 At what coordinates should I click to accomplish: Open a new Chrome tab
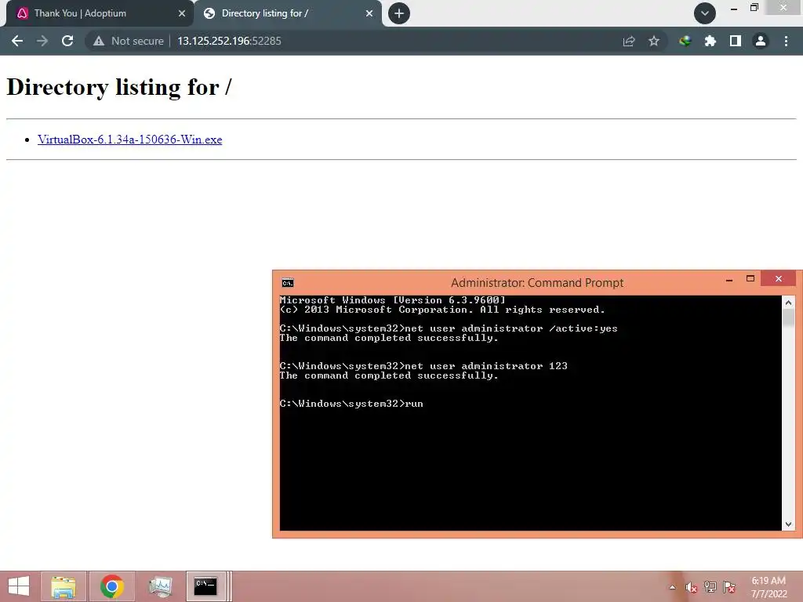click(399, 13)
